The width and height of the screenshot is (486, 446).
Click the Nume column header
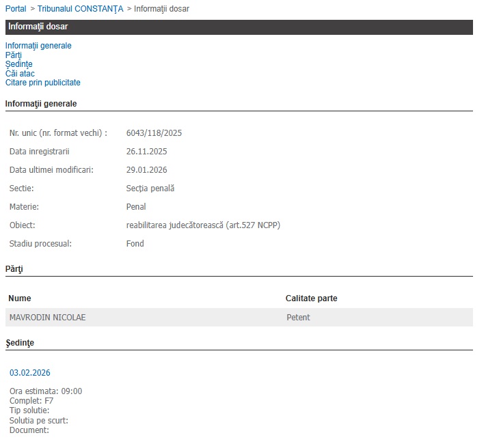click(x=20, y=298)
